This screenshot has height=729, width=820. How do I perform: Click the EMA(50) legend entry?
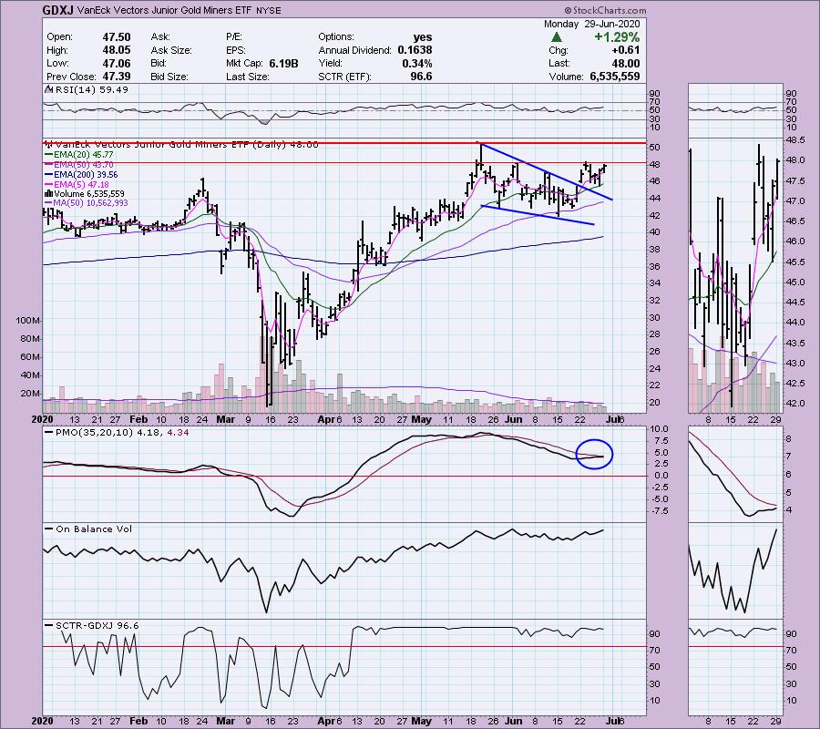click(x=79, y=164)
